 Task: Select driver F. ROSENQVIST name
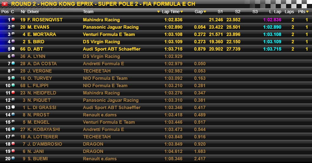(x=45, y=20)
